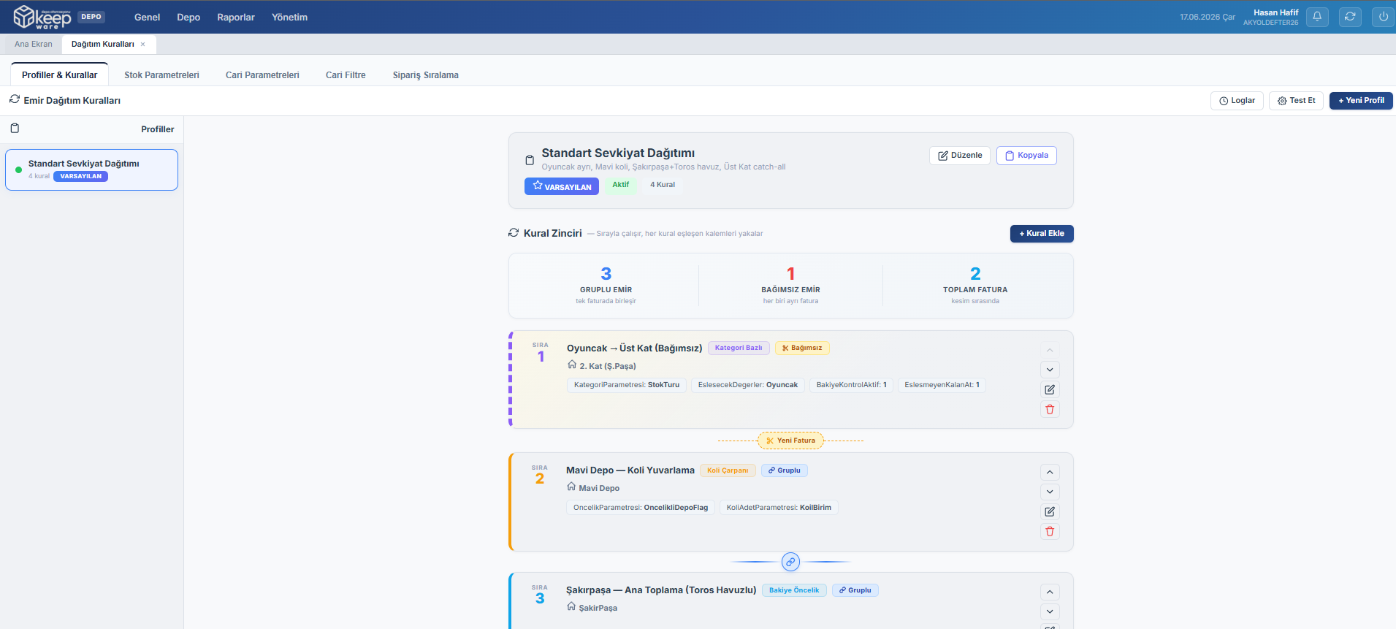The width and height of the screenshot is (1396, 629).
Task: Open the Sipariş Sıralama tab
Action: click(x=426, y=75)
